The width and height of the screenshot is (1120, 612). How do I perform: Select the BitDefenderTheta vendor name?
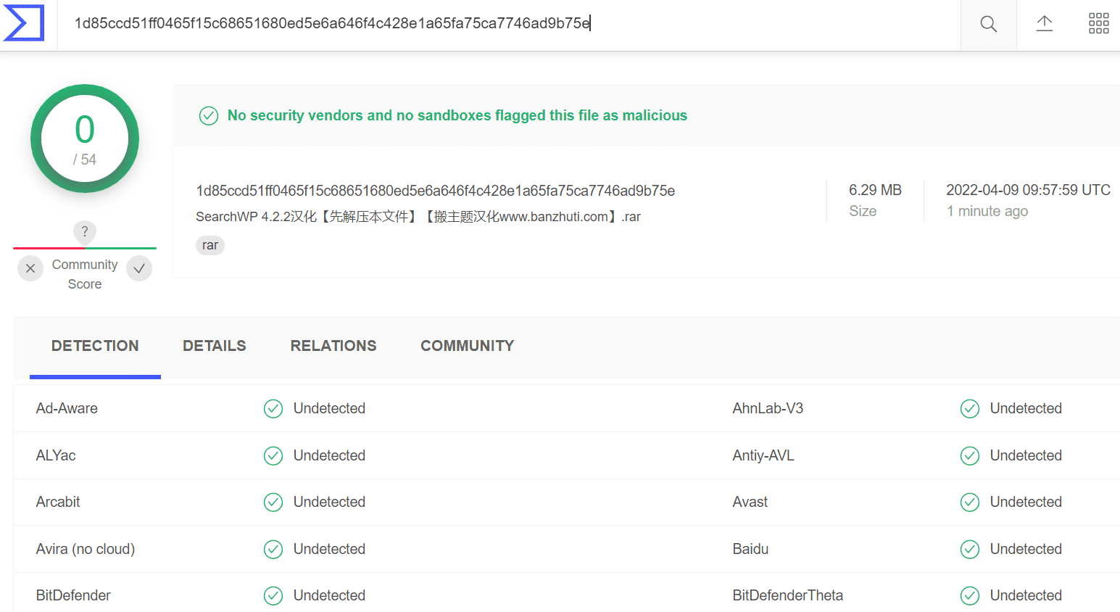point(788,595)
